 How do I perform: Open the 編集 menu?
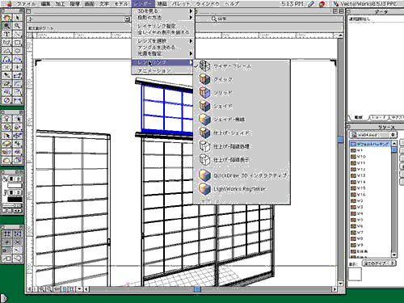46,4
